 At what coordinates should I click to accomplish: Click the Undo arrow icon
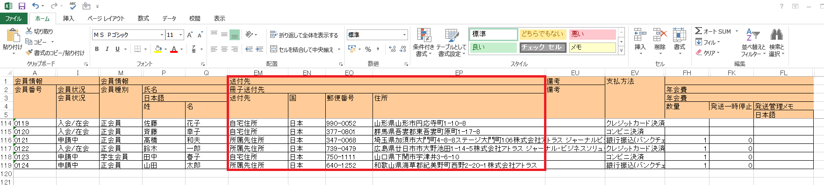pyautogui.click(x=36, y=6)
